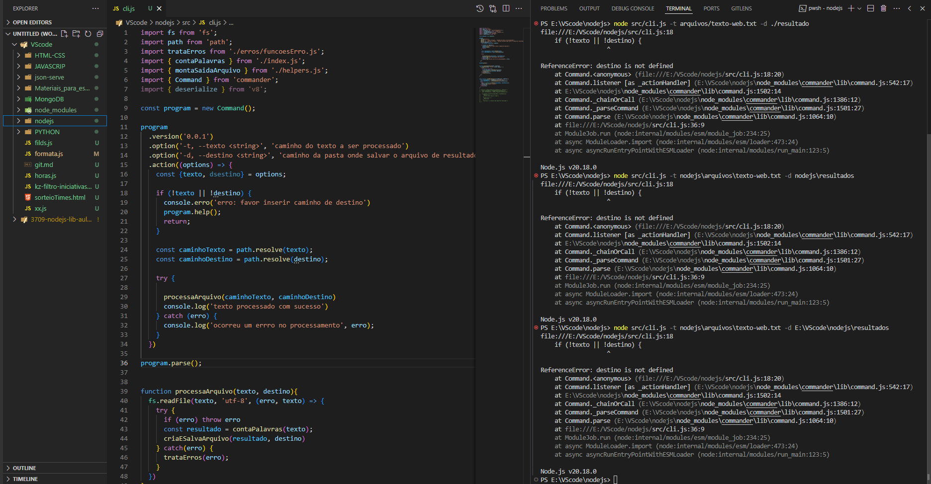The image size is (931, 484).
Task: Click VScode breadcrumb segment
Action: tap(136, 23)
